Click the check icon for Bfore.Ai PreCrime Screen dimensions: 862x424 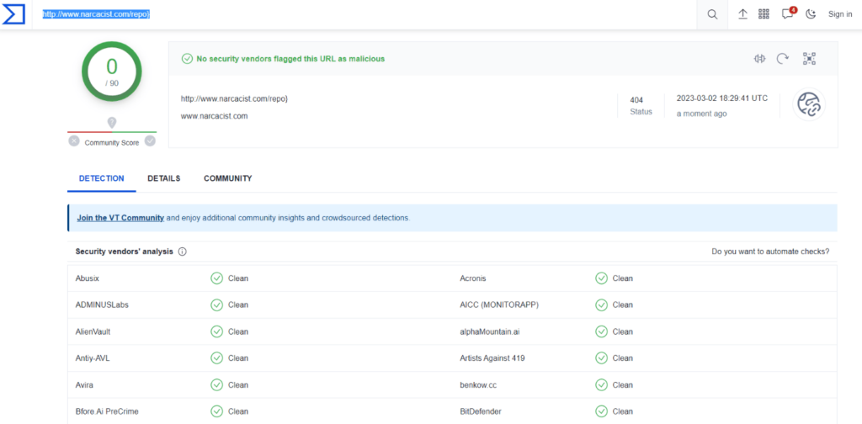click(x=216, y=411)
